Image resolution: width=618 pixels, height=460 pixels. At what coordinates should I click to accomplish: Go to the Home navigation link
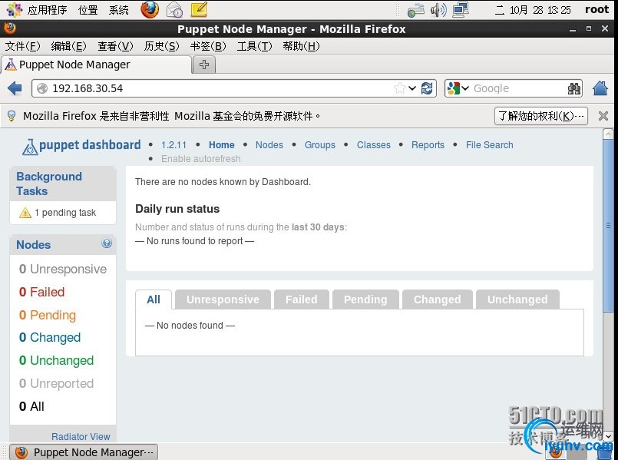(x=222, y=145)
